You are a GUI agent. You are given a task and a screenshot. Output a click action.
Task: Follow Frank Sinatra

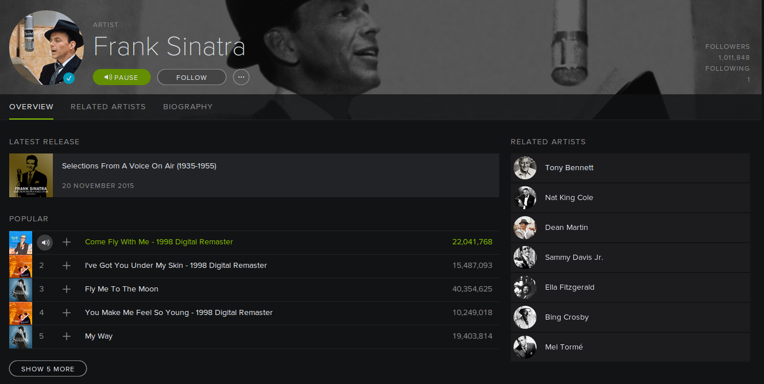[192, 77]
